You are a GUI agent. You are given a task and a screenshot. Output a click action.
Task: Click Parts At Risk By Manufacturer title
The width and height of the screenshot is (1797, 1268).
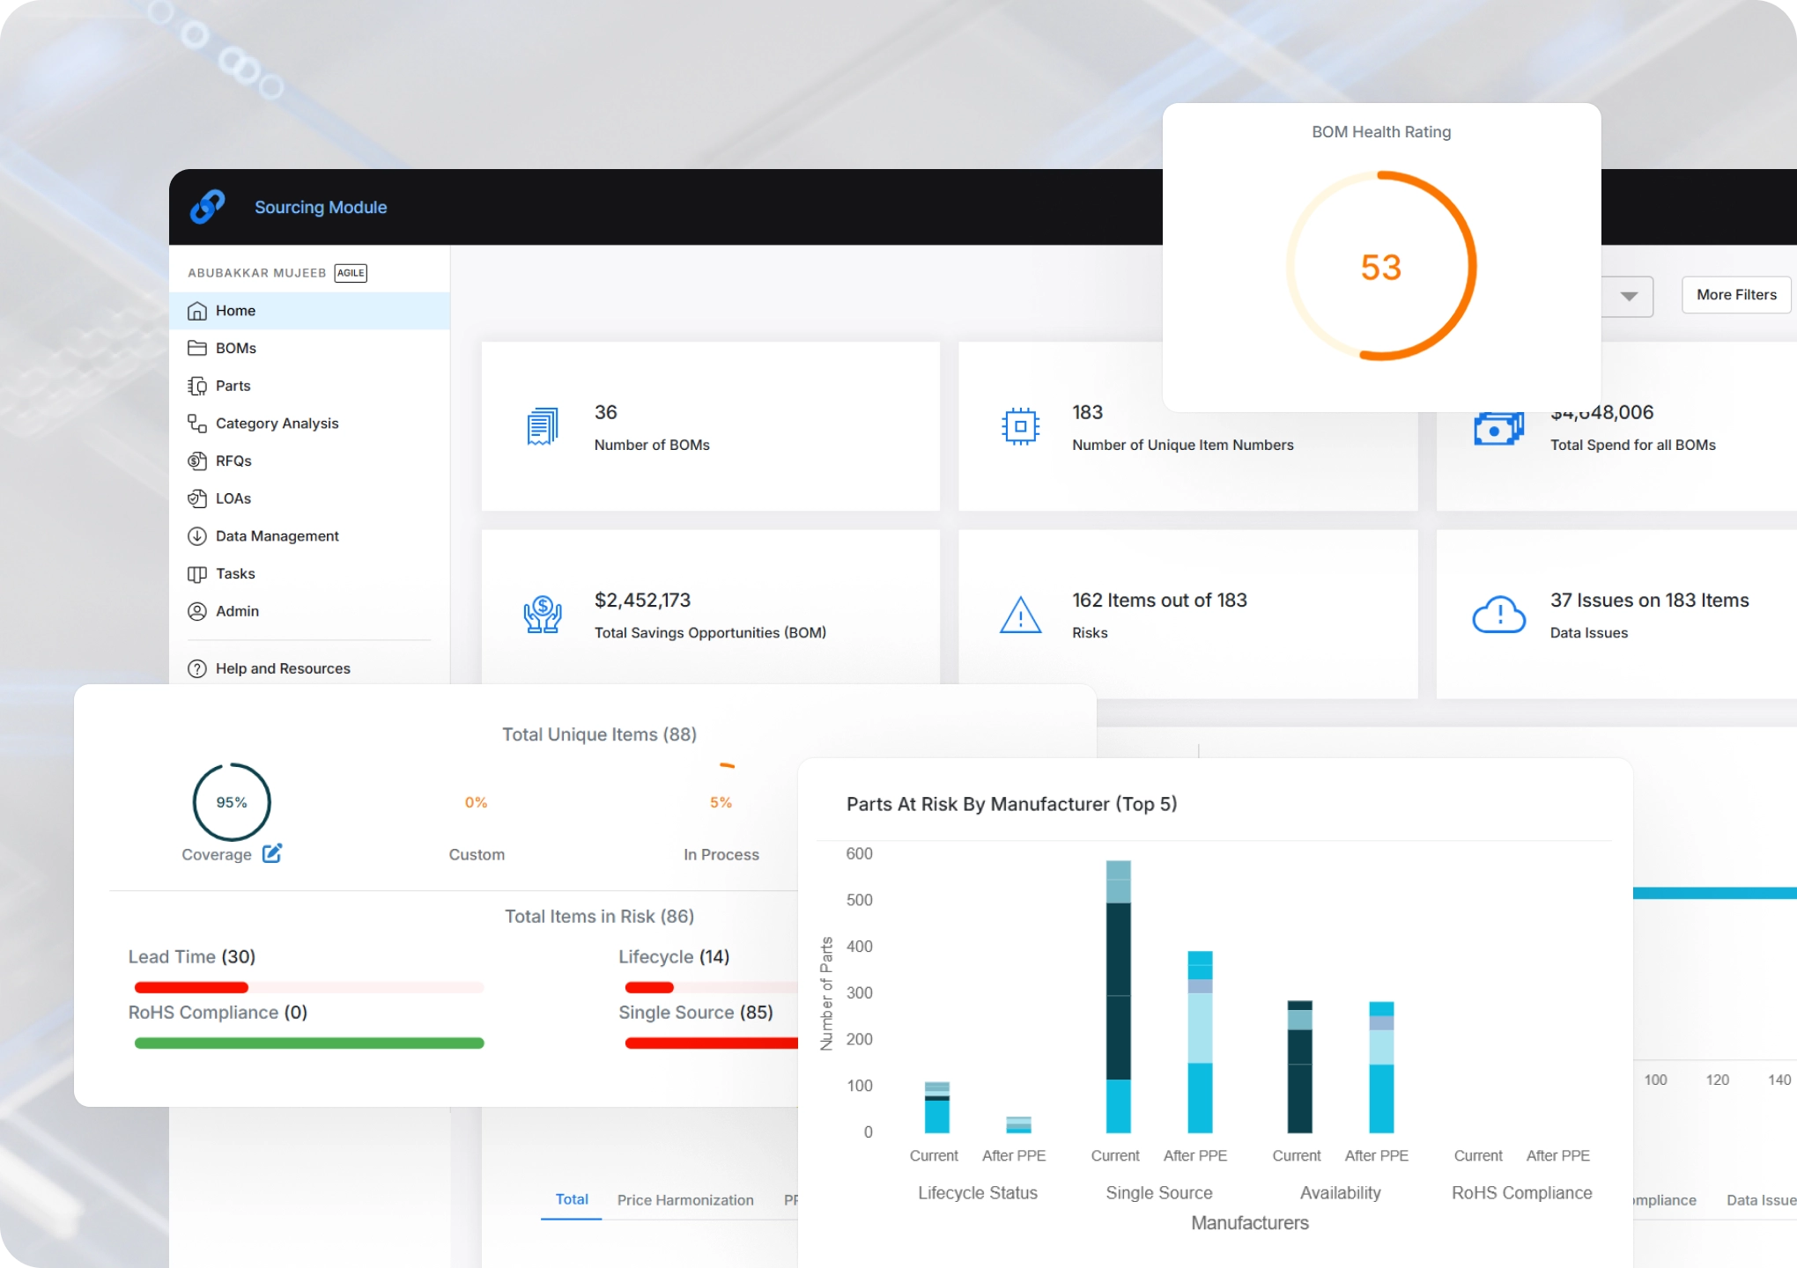click(x=1011, y=804)
